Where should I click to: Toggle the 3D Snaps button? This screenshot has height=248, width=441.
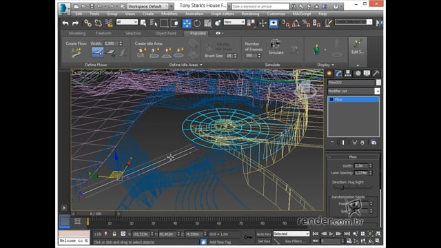285,23
